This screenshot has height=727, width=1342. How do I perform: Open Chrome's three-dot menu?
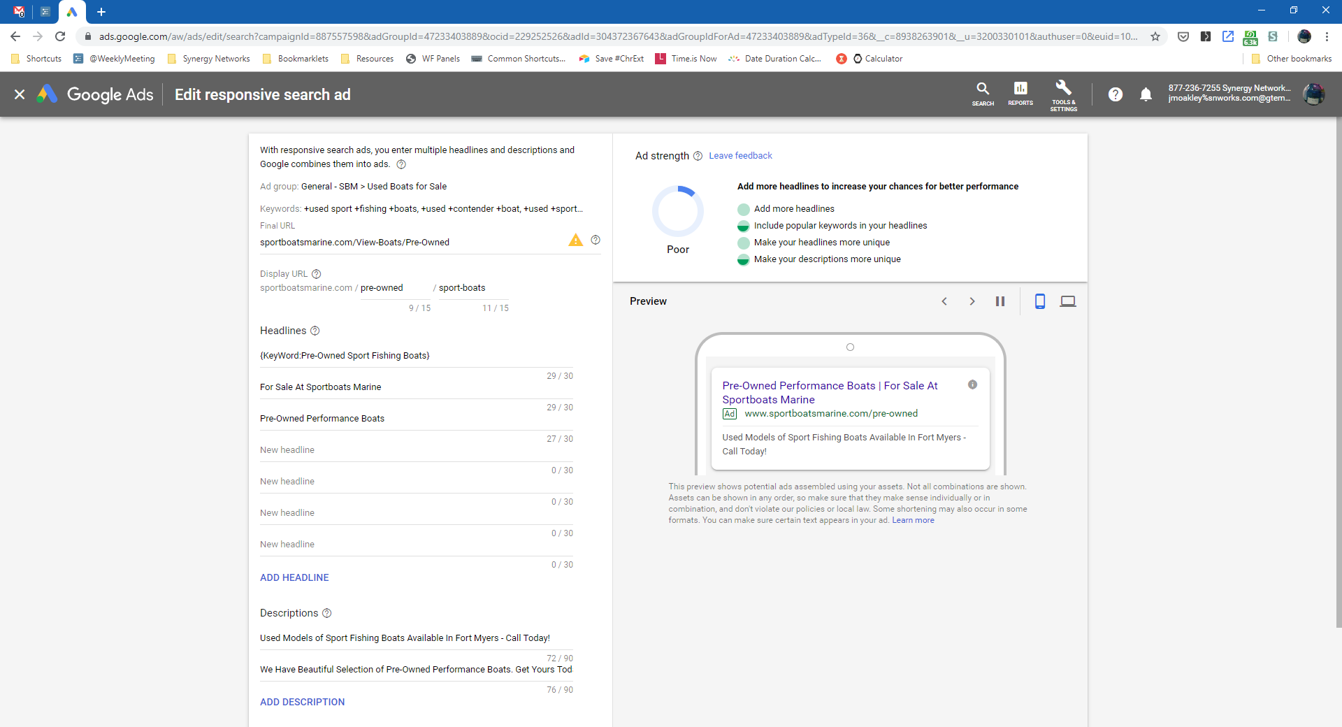pyautogui.click(x=1327, y=36)
